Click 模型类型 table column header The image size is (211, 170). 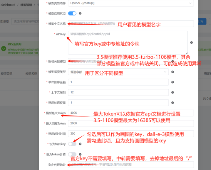[x=7, y=74]
